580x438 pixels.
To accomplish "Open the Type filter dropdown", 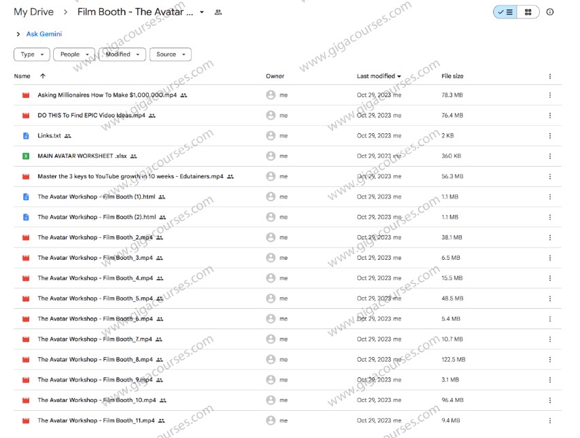I will click(x=31, y=54).
